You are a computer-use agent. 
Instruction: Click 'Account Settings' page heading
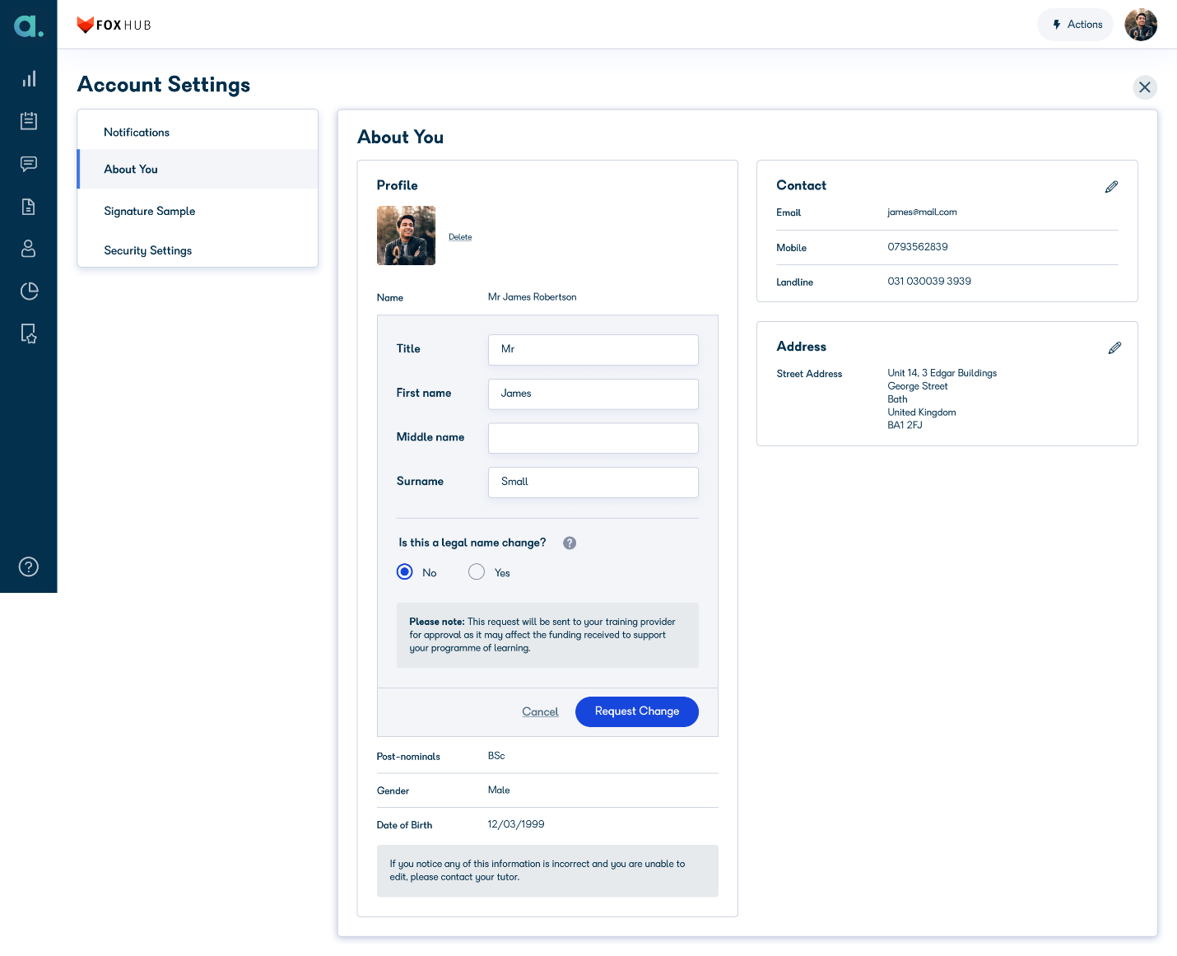(x=164, y=85)
